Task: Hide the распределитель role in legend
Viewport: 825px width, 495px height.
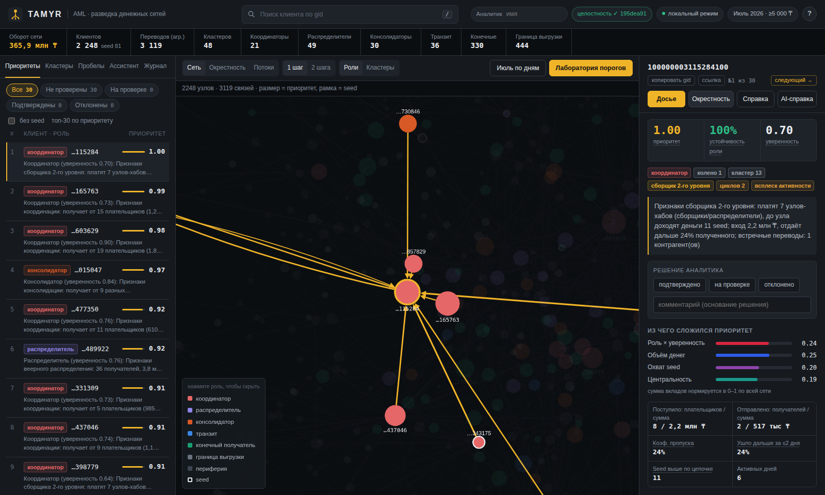Action: (x=214, y=410)
